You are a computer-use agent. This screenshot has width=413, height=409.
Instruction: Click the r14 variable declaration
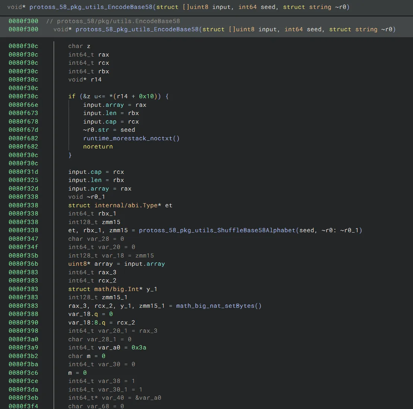pos(96,80)
